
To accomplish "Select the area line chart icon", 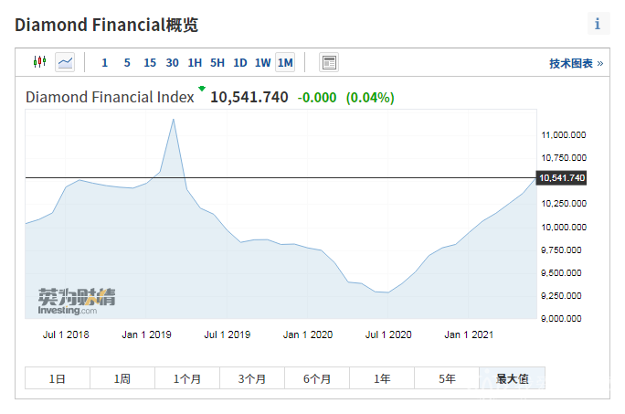I will (65, 62).
